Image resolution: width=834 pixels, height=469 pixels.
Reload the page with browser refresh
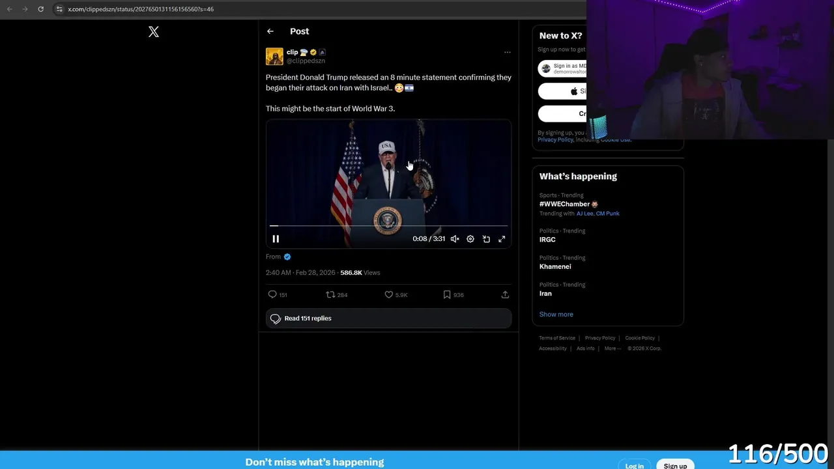pyautogui.click(x=40, y=9)
